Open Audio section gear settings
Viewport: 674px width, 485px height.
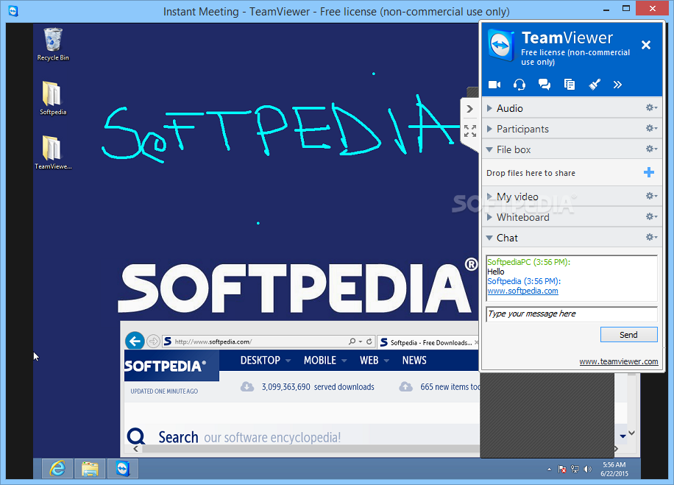(651, 107)
